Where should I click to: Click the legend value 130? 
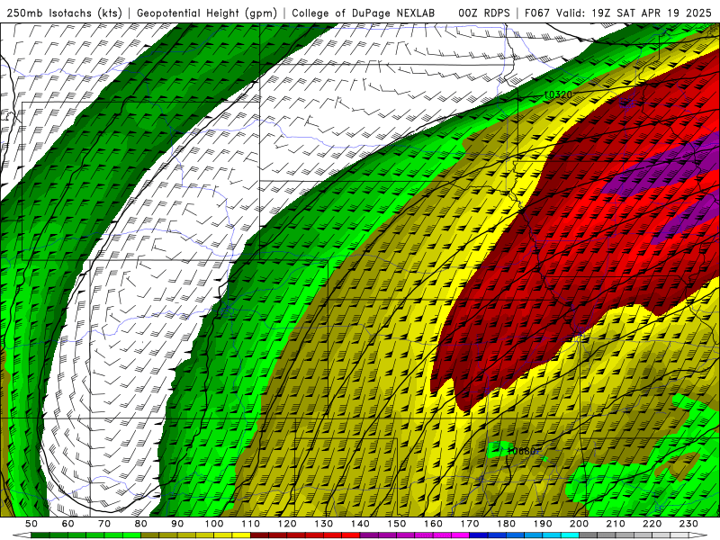323,524
